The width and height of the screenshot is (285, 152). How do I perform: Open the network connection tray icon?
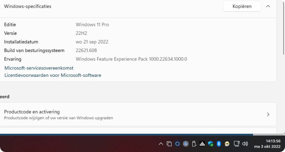[236, 144]
